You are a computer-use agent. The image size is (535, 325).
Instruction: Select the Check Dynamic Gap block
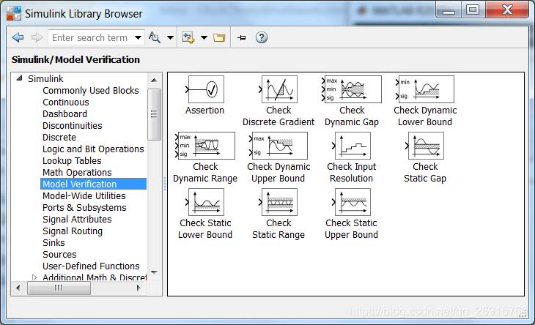click(x=352, y=89)
